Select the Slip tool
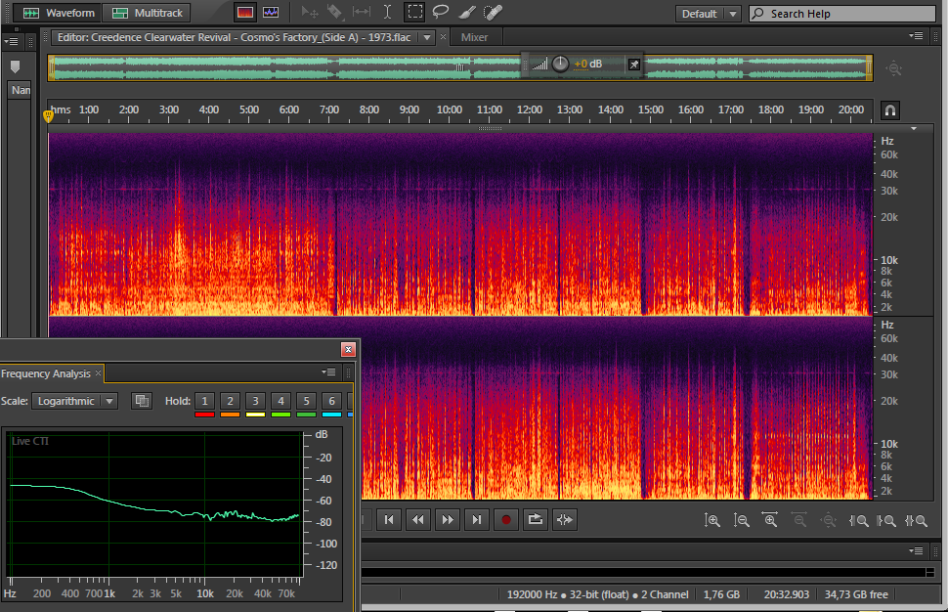The width and height of the screenshot is (948, 612). coord(361,12)
